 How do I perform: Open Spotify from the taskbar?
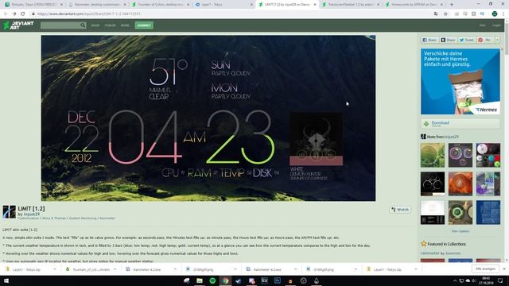pyautogui.click(x=212, y=280)
